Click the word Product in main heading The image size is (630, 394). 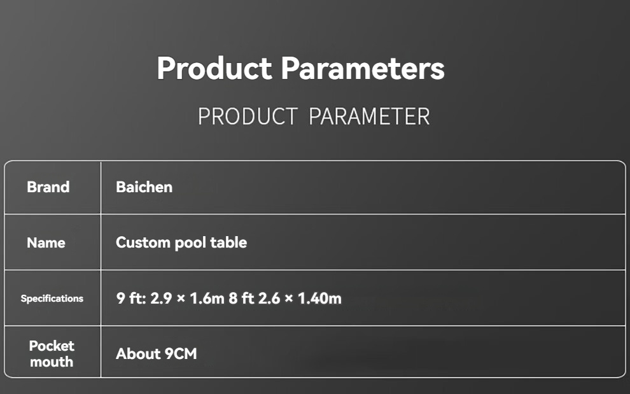(214, 68)
